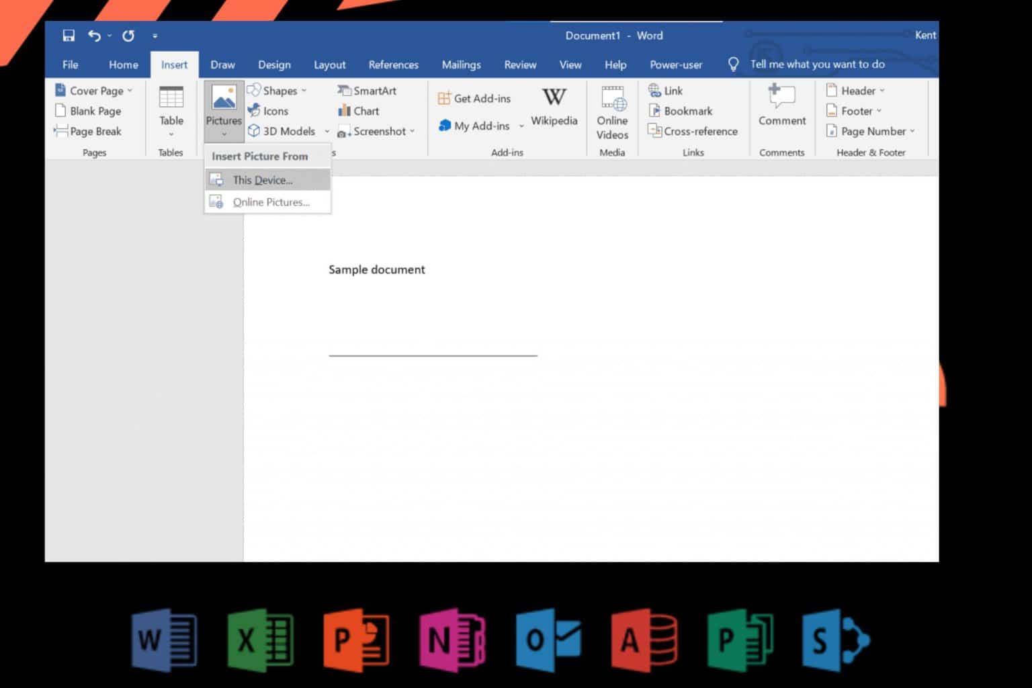1032x688 pixels.
Task: Open the Power-user tab
Action: pyautogui.click(x=676, y=64)
